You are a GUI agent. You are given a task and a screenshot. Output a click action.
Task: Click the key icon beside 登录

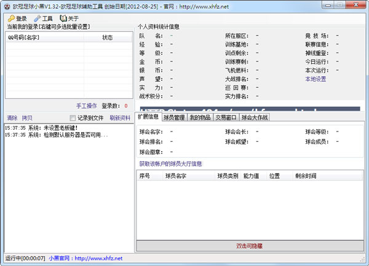(x=11, y=18)
